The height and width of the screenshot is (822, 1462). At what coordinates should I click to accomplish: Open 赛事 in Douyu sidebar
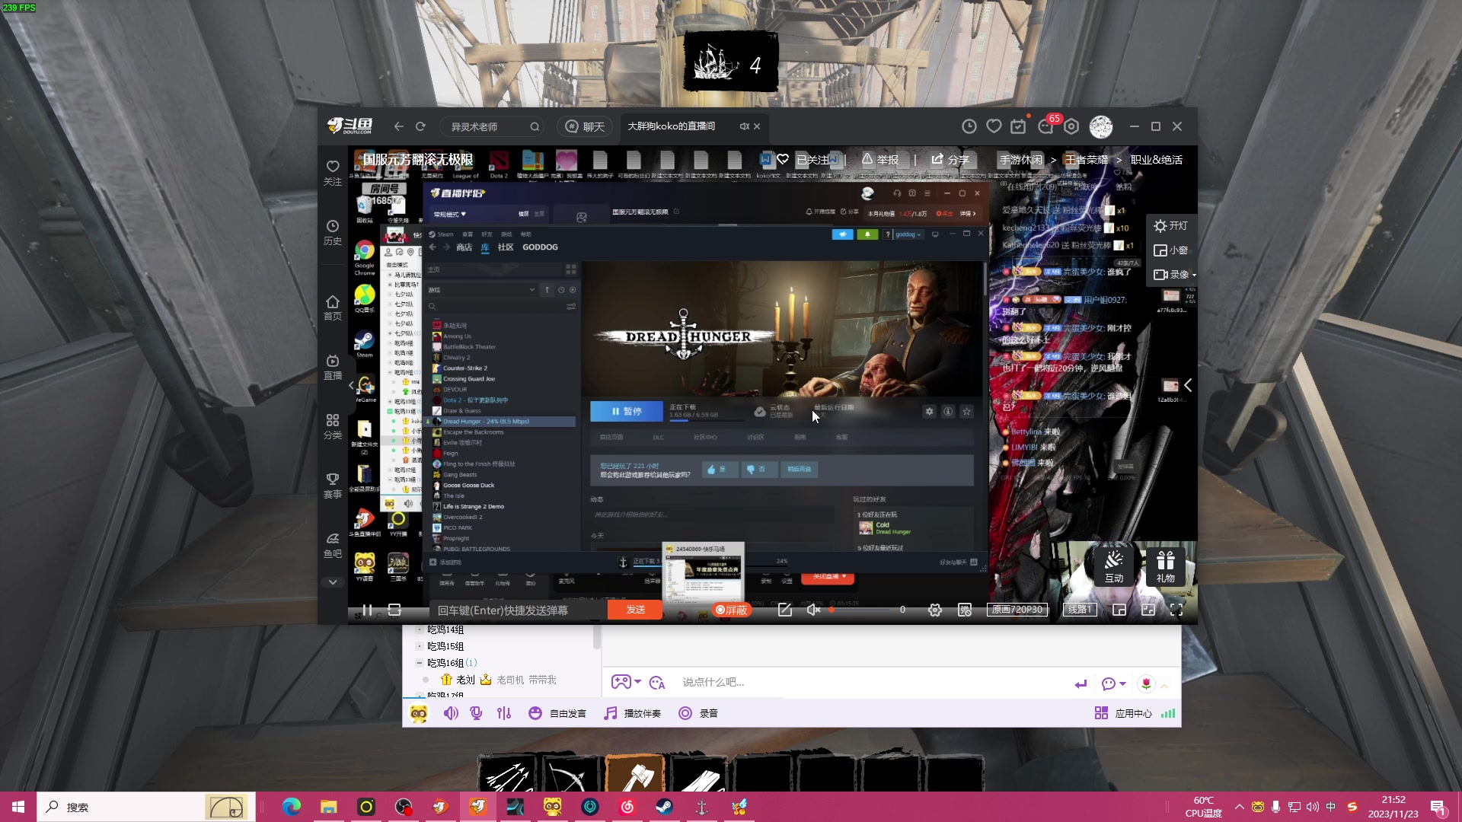pyautogui.click(x=333, y=486)
